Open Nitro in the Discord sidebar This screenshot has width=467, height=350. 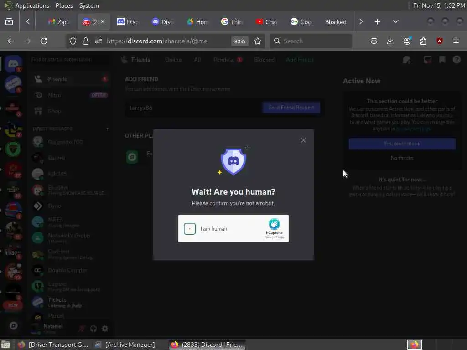pyautogui.click(x=70, y=95)
